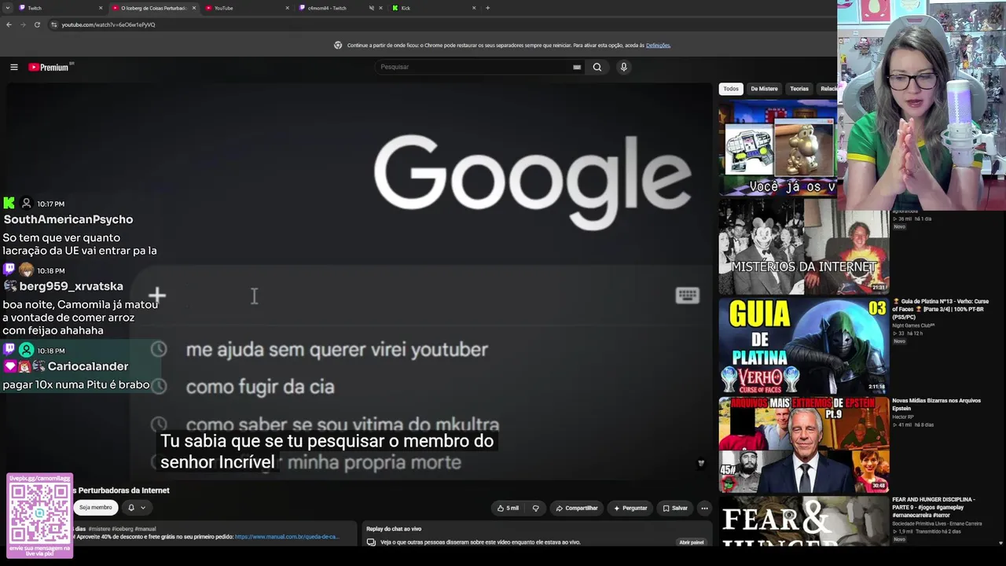This screenshot has height=566, width=1006.
Task: Save video with Salvar button
Action: point(675,508)
